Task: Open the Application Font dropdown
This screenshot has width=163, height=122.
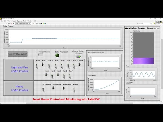Action: point(23,23)
